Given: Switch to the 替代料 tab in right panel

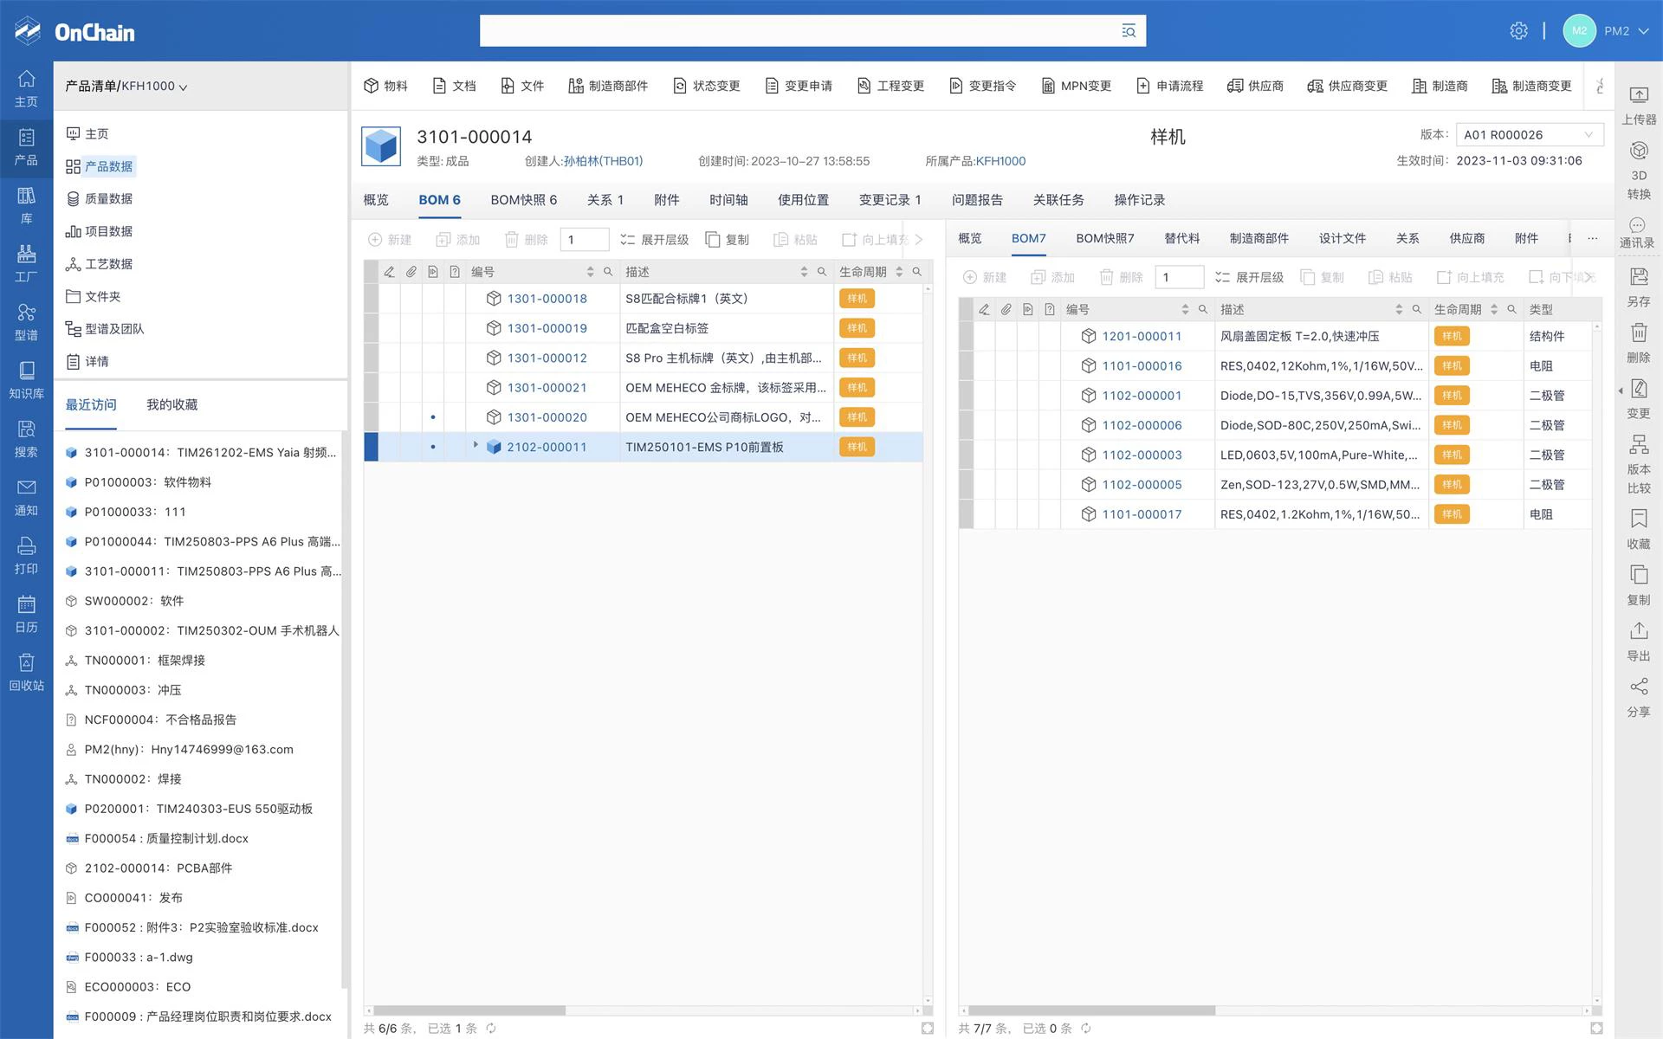Looking at the screenshot, I should 1181,238.
